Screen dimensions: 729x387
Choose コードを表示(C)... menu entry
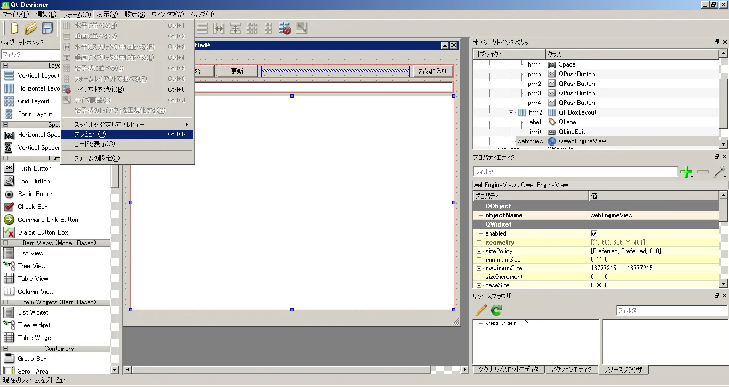click(x=96, y=144)
